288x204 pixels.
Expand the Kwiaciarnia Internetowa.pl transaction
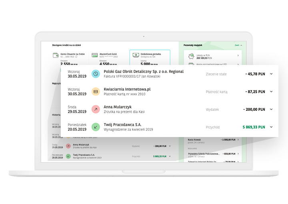pos(271,92)
